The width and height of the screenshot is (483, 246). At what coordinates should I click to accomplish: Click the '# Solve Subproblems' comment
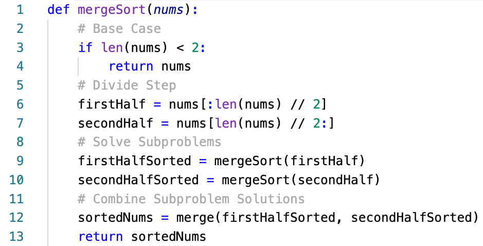(149, 142)
